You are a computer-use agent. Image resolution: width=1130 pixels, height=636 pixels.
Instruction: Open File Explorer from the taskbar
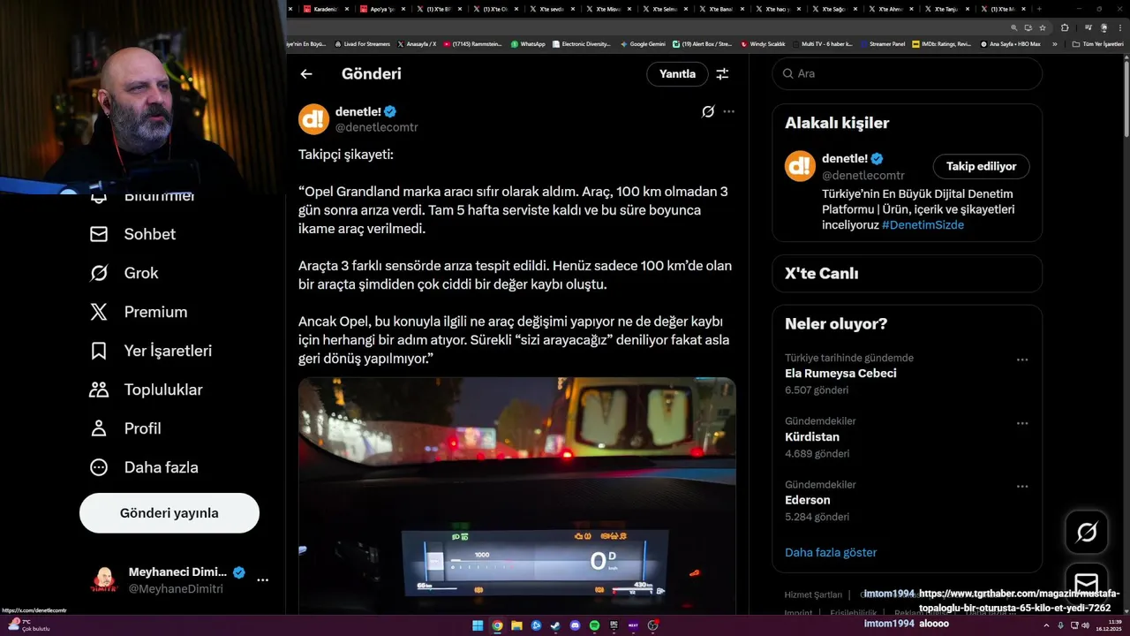(516, 625)
